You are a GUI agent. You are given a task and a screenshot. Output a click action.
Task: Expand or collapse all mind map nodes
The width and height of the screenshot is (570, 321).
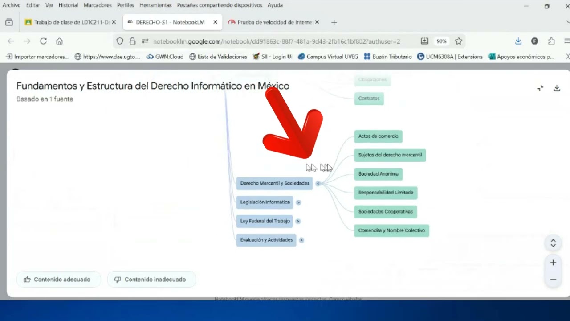(553, 243)
